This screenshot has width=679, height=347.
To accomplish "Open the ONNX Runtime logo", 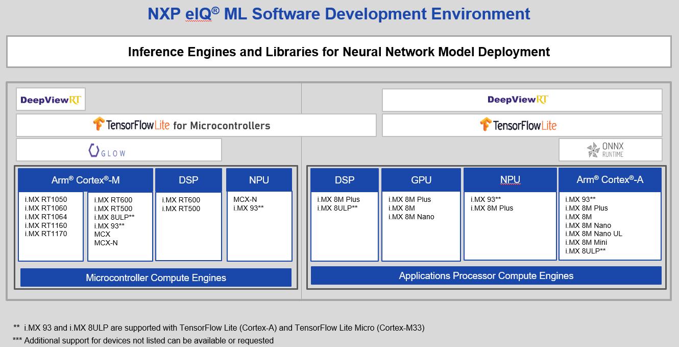I will (x=610, y=149).
